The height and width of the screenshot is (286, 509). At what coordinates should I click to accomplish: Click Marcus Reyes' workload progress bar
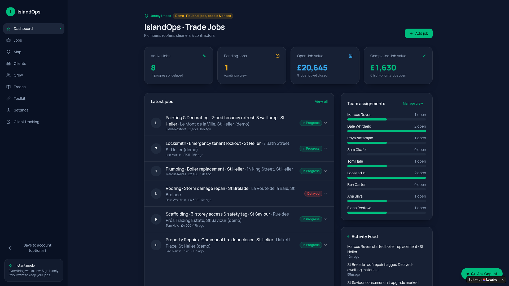click(387, 119)
